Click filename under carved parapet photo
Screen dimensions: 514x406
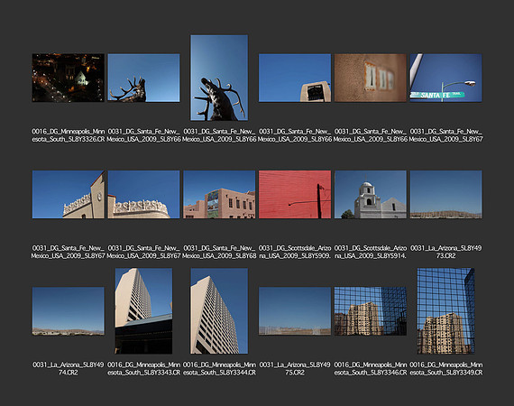tap(143, 252)
